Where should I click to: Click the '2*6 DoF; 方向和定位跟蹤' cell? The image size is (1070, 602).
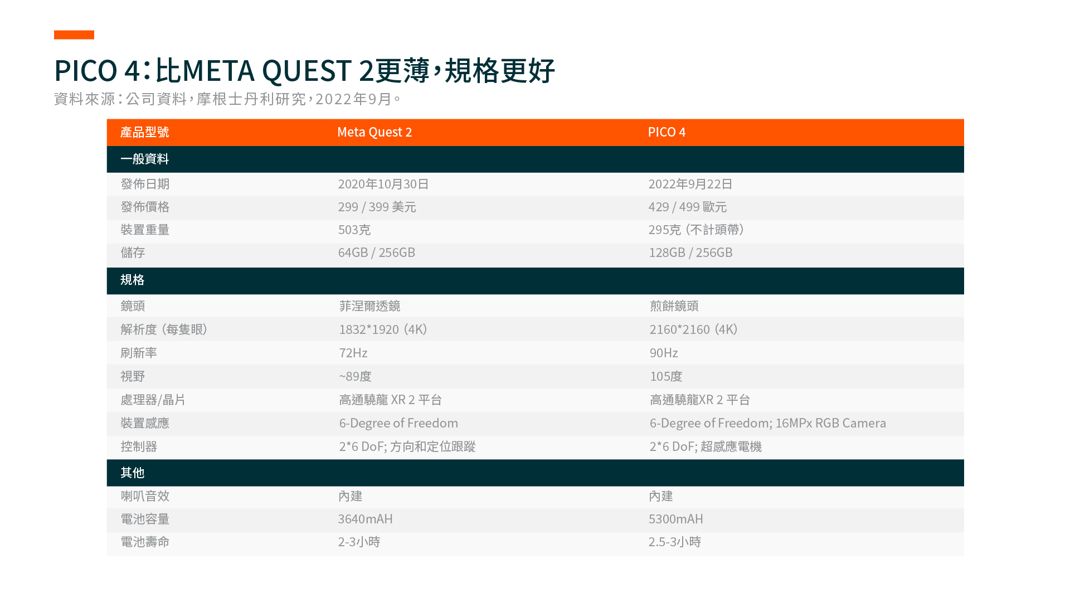[x=407, y=446]
